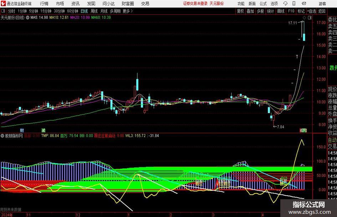Switch to 月线 monthly period tab
337x217 pixels.
click(x=104, y=11)
